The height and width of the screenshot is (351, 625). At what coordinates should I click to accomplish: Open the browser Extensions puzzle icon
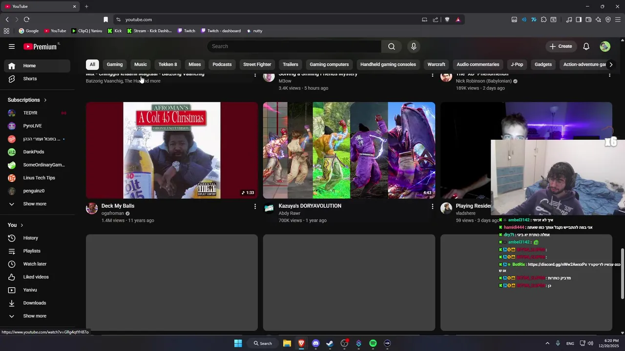tap(543, 19)
